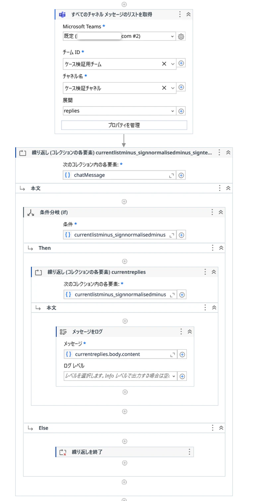This screenshot has height=501, width=257.
Task: Click plus button beside log message field
Action: pos(182,354)
